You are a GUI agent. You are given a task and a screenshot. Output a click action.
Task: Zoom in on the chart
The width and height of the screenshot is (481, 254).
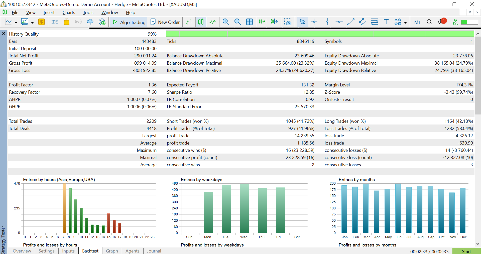point(226,22)
